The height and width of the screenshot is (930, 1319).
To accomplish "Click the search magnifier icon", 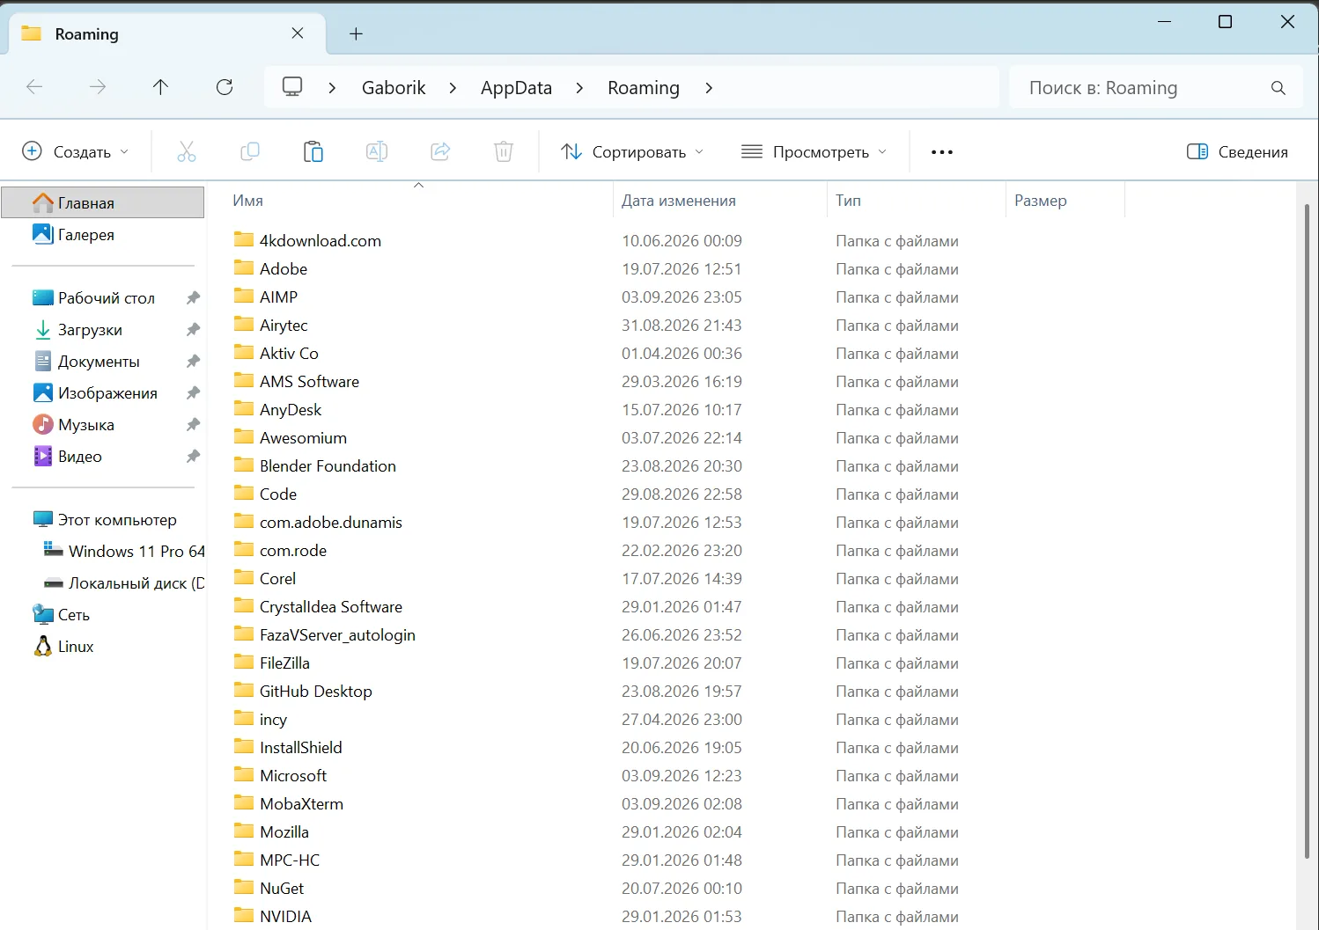I will (x=1278, y=88).
